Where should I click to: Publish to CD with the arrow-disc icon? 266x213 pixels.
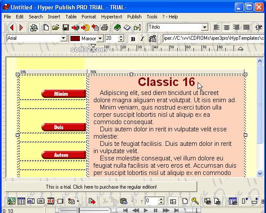pyautogui.click(x=85, y=27)
